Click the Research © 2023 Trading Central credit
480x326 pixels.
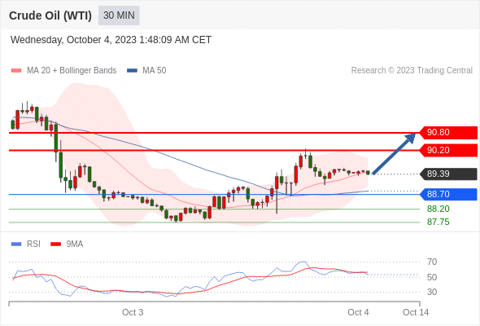click(x=412, y=71)
